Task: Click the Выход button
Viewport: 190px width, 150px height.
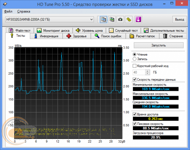Action: (x=179, y=20)
